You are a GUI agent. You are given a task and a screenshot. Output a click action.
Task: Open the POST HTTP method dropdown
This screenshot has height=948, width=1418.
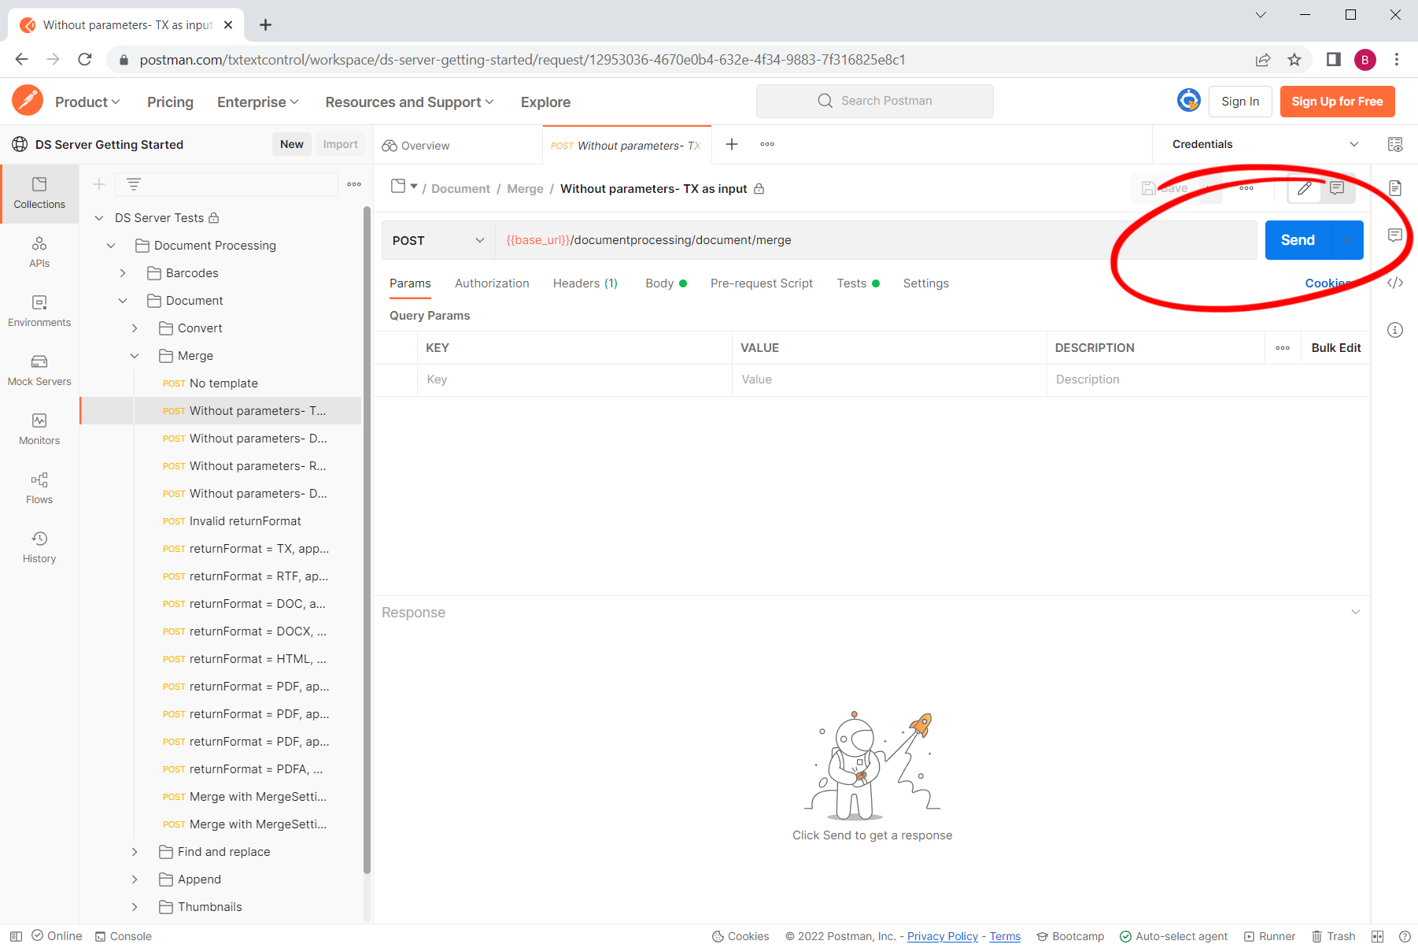click(x=438, y=240)
